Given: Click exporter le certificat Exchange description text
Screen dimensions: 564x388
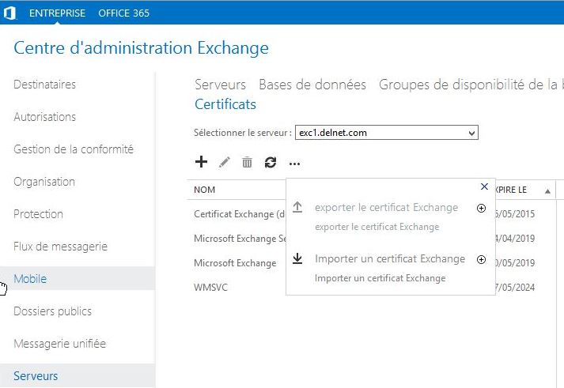Looking at the screenshot, I should [x=377, y=227].
